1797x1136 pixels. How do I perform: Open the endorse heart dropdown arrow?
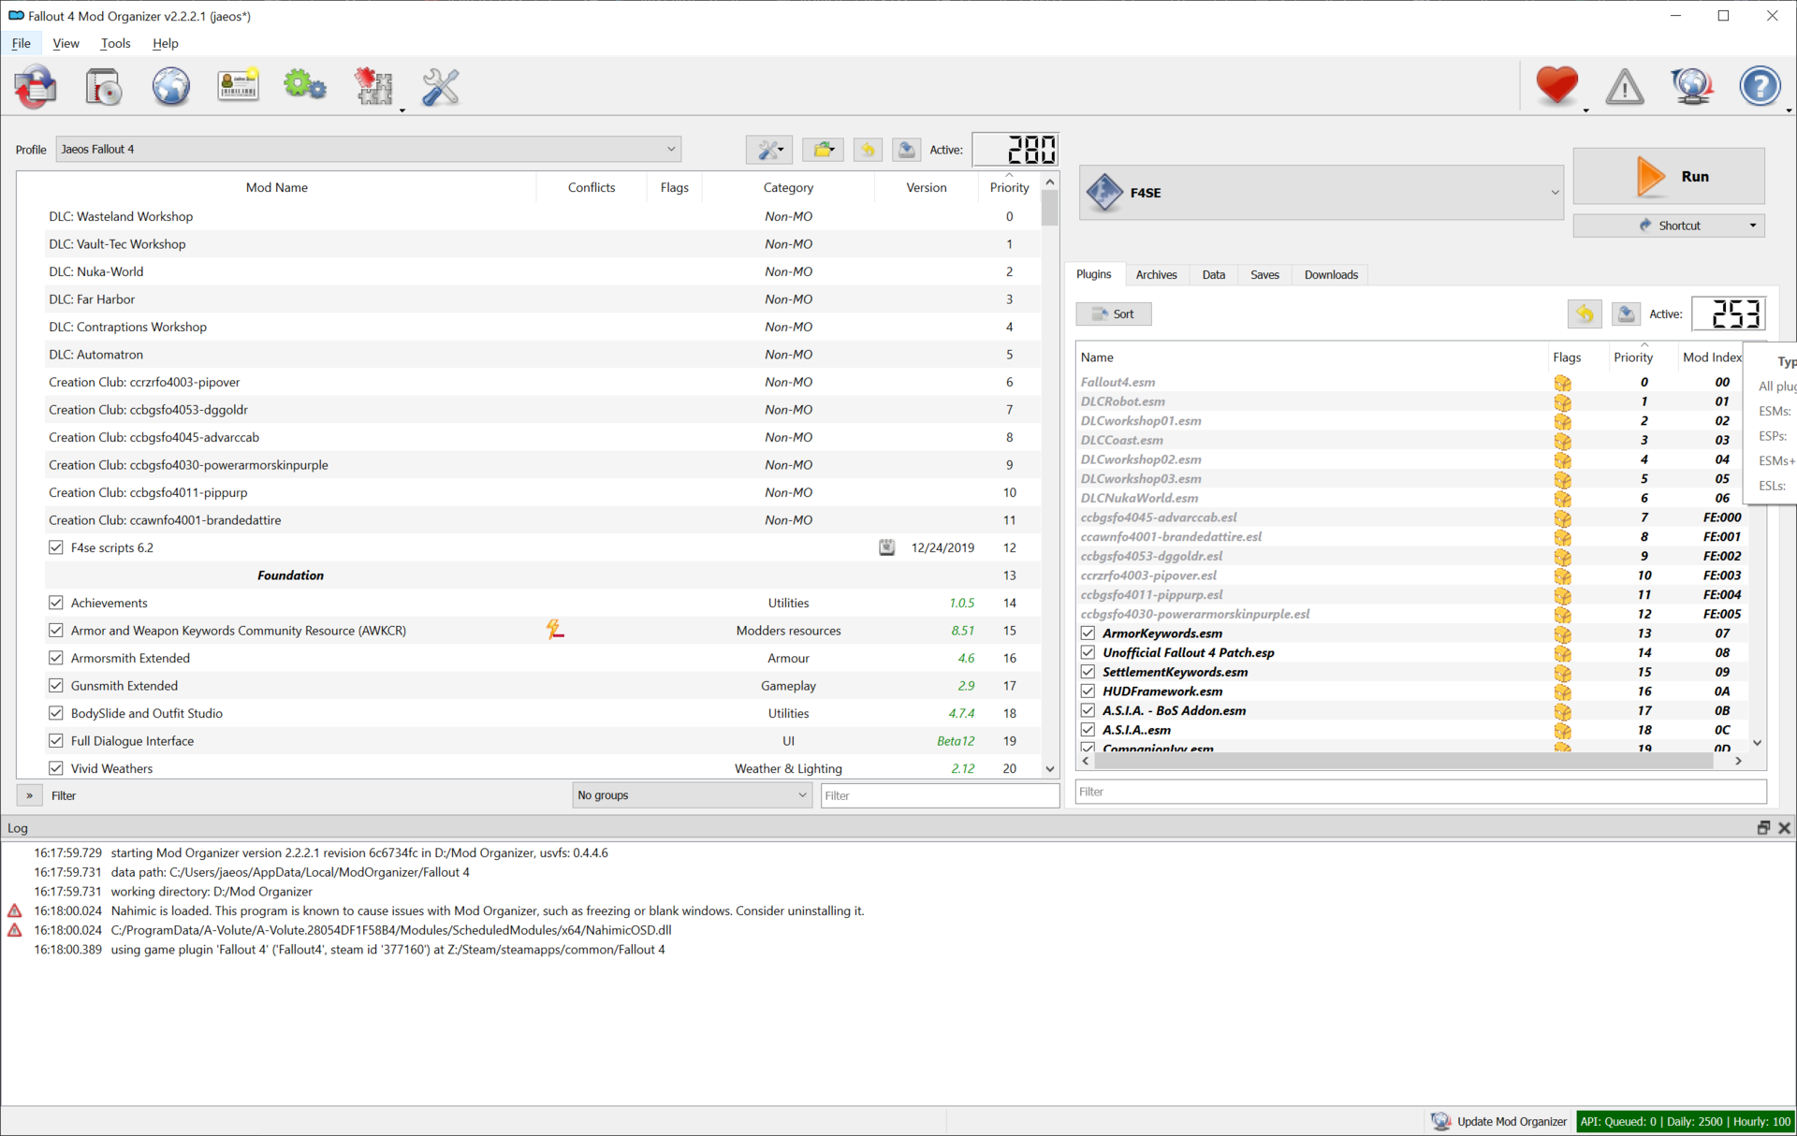[1585, 109]
